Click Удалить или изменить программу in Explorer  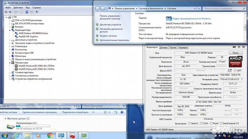click(x=40, y=112)
